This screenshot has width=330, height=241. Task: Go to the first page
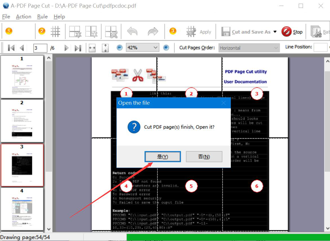(11, 48)
